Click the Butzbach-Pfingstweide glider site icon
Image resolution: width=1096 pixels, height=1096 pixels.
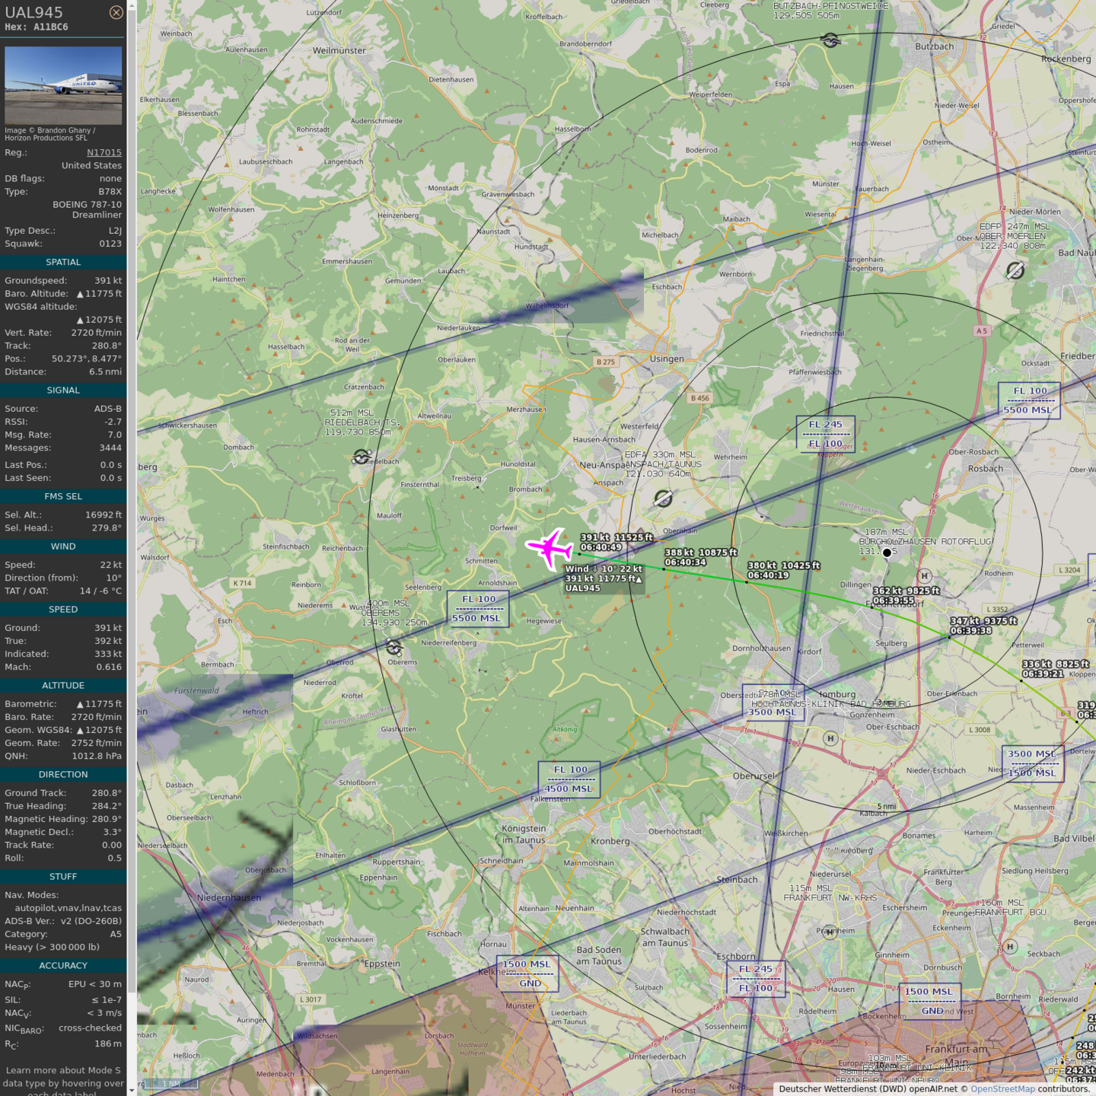[x=830, y=40]
